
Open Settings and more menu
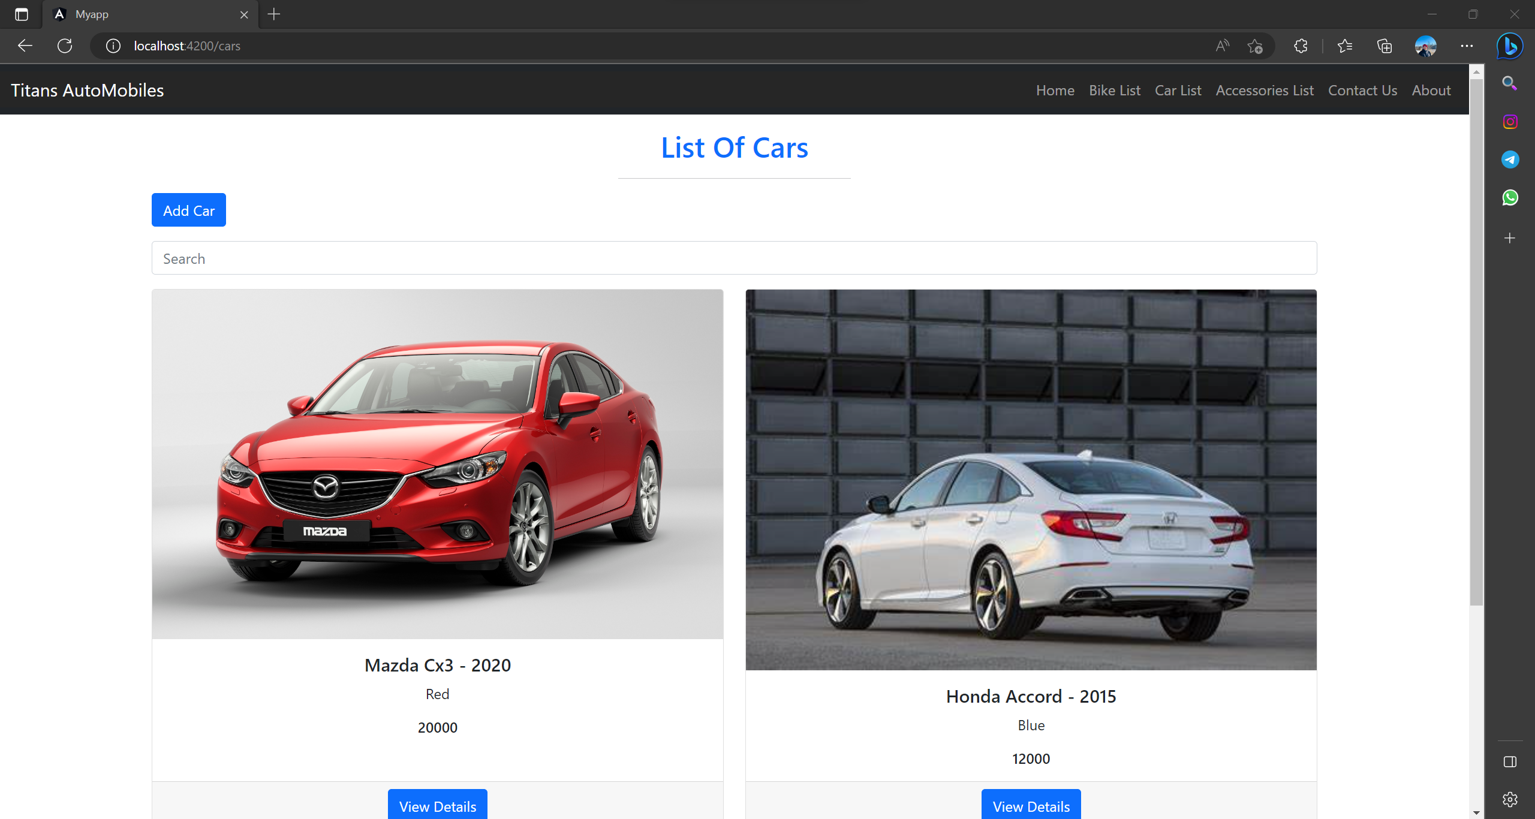point(1467,46)
